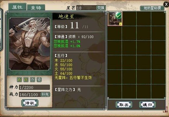Click the 兑换 exchange button
The height and width of the screenshot is (117, 169).
101,8
